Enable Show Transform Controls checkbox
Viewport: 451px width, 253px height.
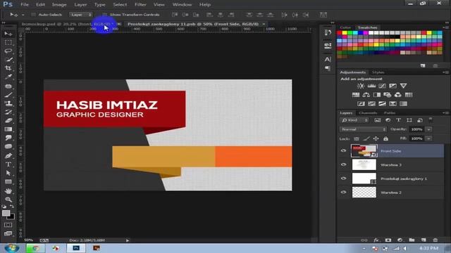(105, 15)
